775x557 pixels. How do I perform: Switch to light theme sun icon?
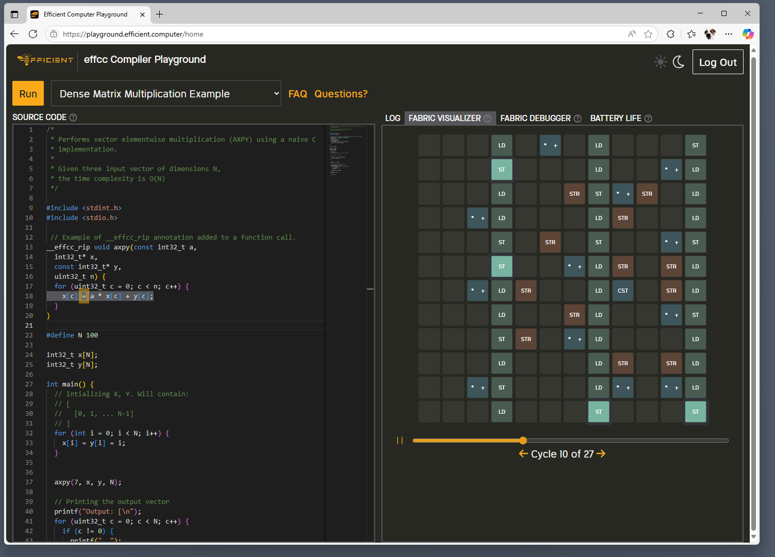pos(660,62)
